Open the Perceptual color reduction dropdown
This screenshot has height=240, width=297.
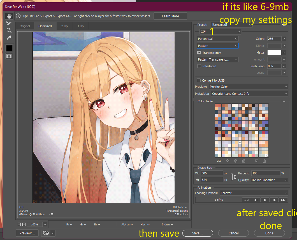click(x=218, y=39)
